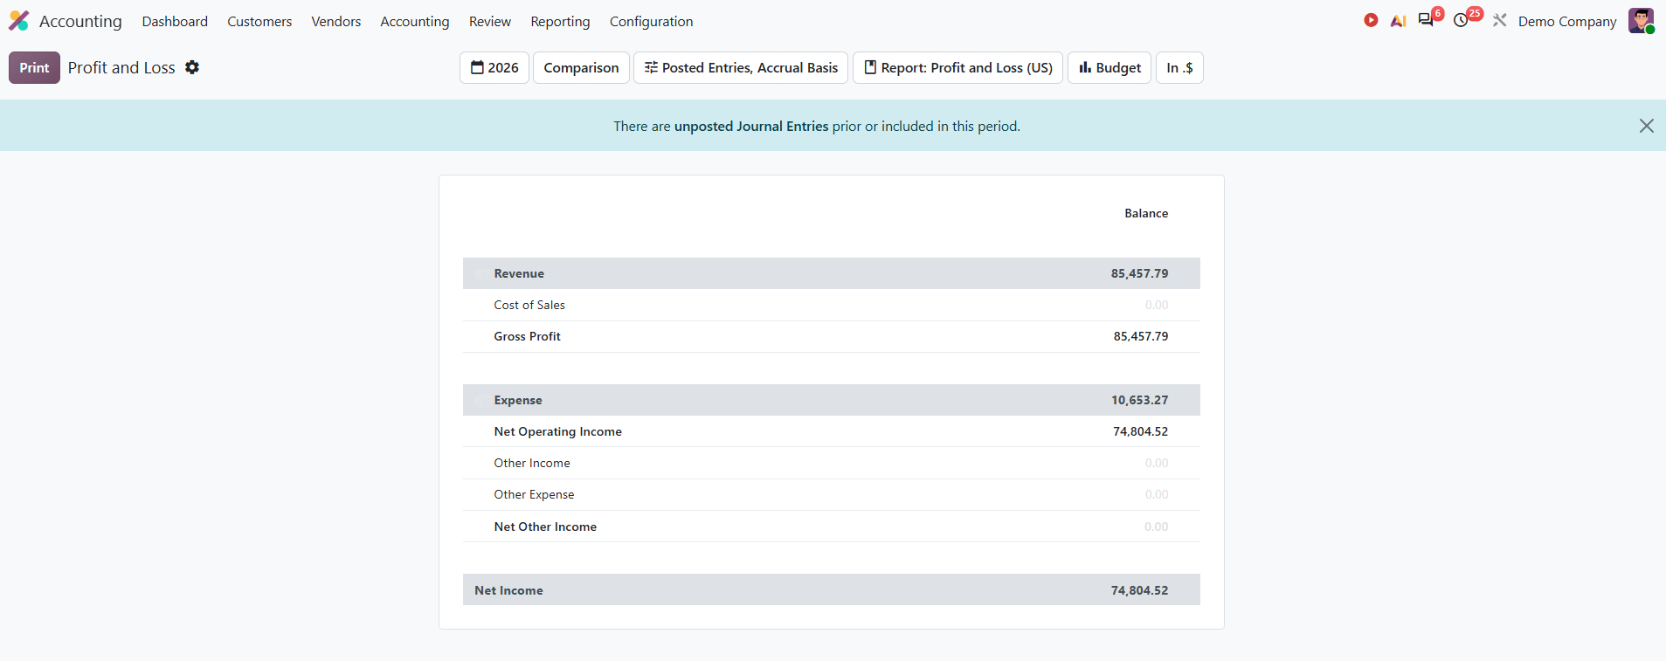Launch the AI assistant icon
The width and height of the screenshot is (1666, 661).
pos(1398,21)
